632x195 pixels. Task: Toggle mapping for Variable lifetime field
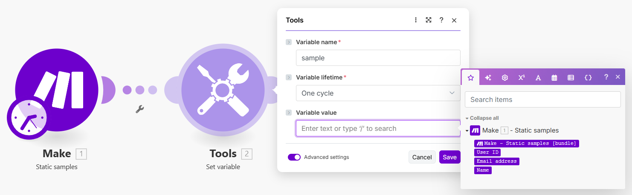(289, 77)
